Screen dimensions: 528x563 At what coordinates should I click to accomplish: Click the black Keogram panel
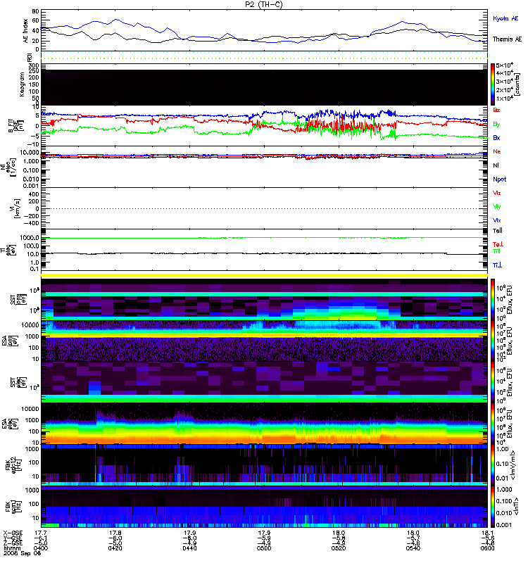tap(264, 87)
